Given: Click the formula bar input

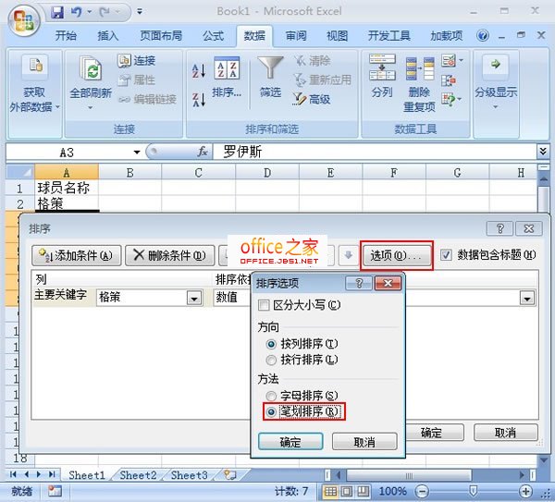Looking at the screenshot, I should [376, 153].
